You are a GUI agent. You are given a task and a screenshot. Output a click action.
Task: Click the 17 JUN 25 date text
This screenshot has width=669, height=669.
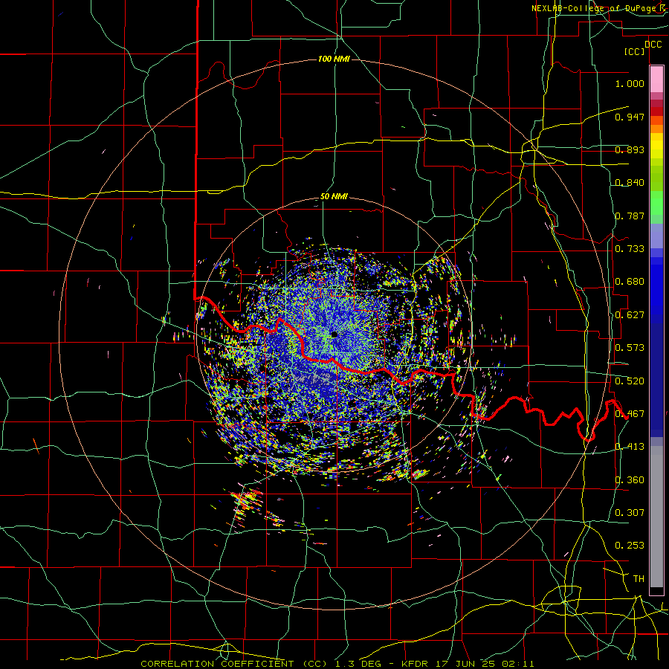click(465, 664)
